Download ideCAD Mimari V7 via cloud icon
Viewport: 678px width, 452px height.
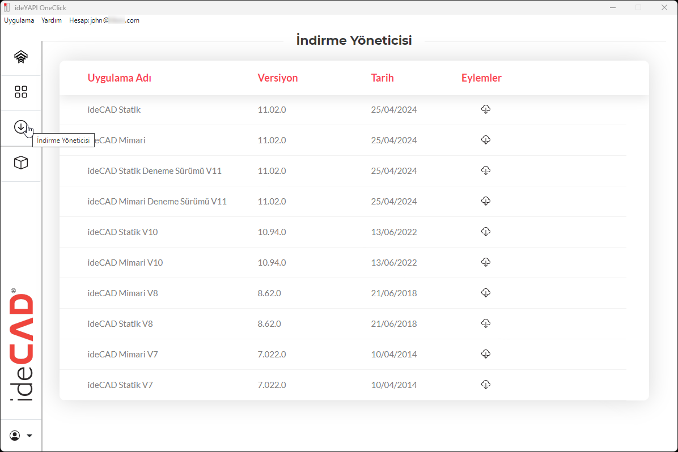[x=485, y=354]
